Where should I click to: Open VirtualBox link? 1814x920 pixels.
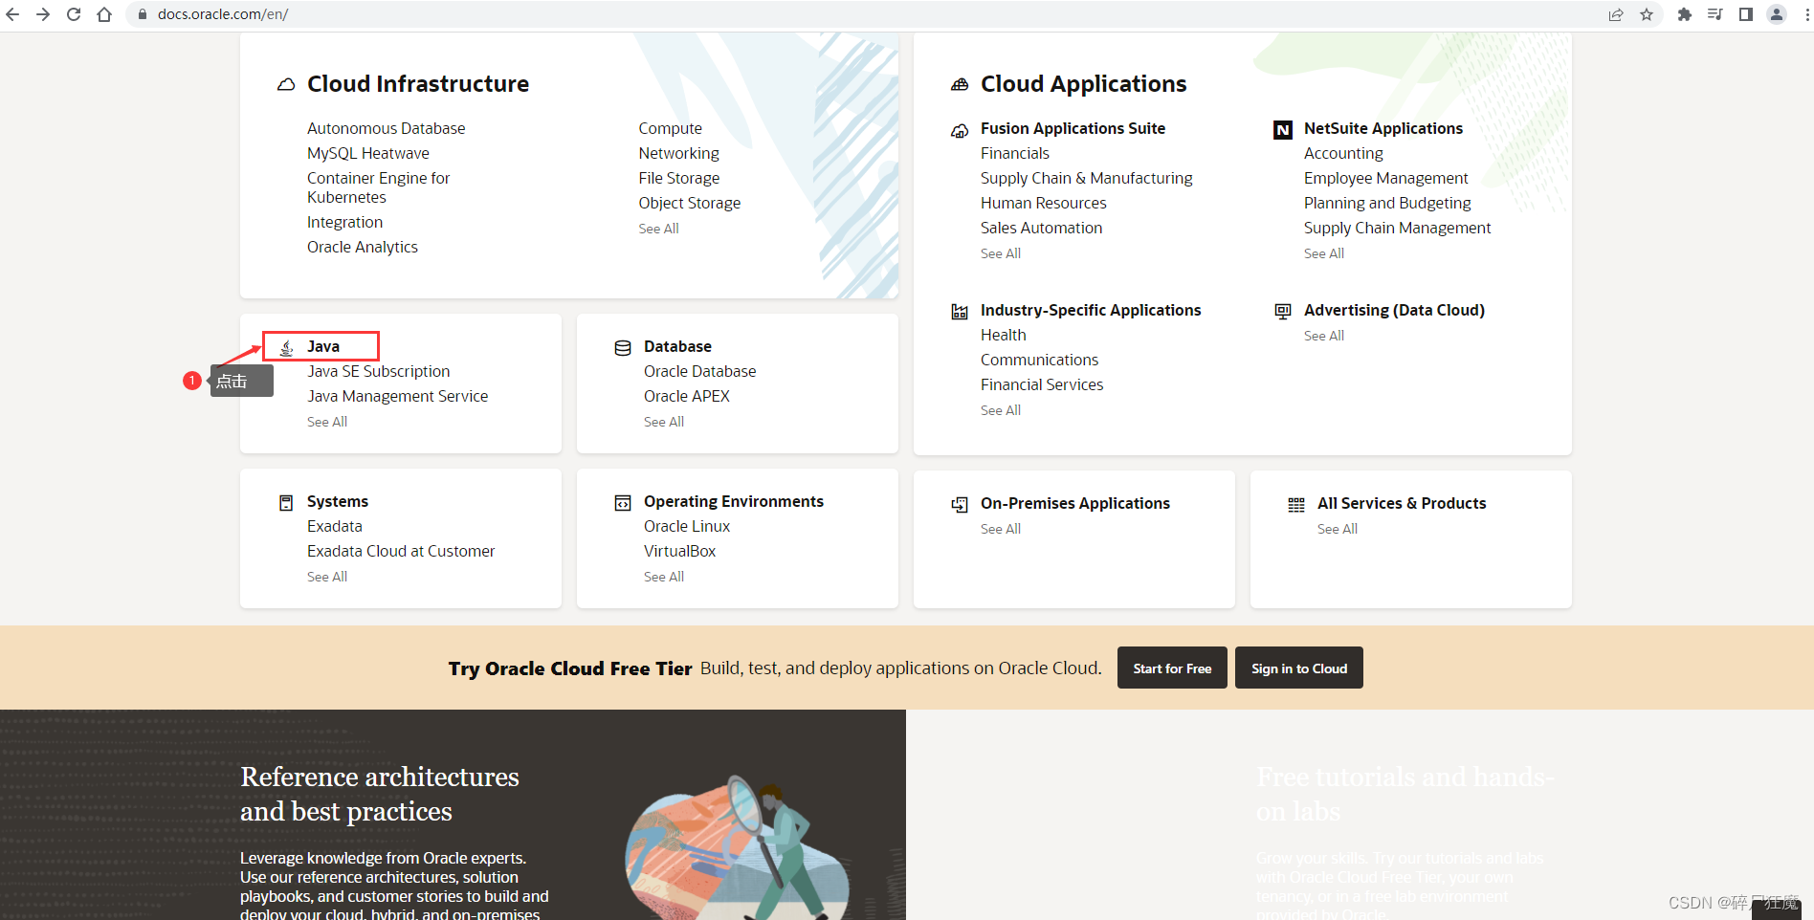[x=680, y=551]
